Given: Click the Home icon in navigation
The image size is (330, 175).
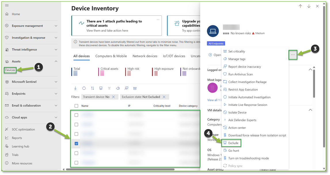Looking at the screenshot, I should click(x=7, y=14).
